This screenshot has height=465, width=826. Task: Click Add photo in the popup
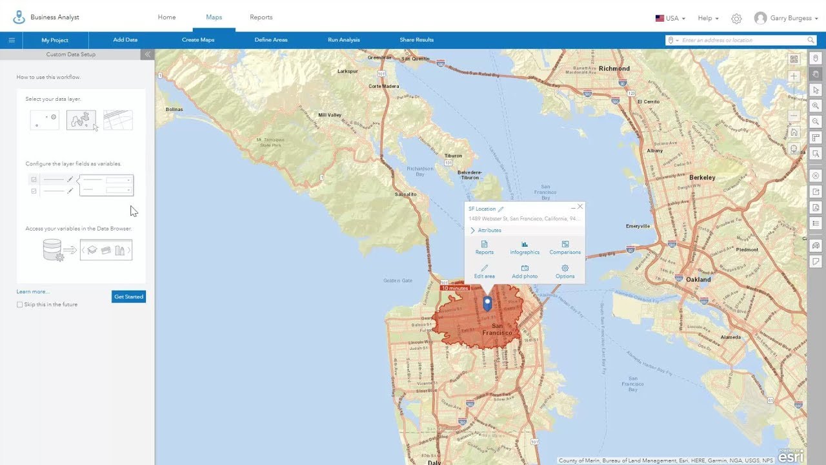(x=525, y=272)
